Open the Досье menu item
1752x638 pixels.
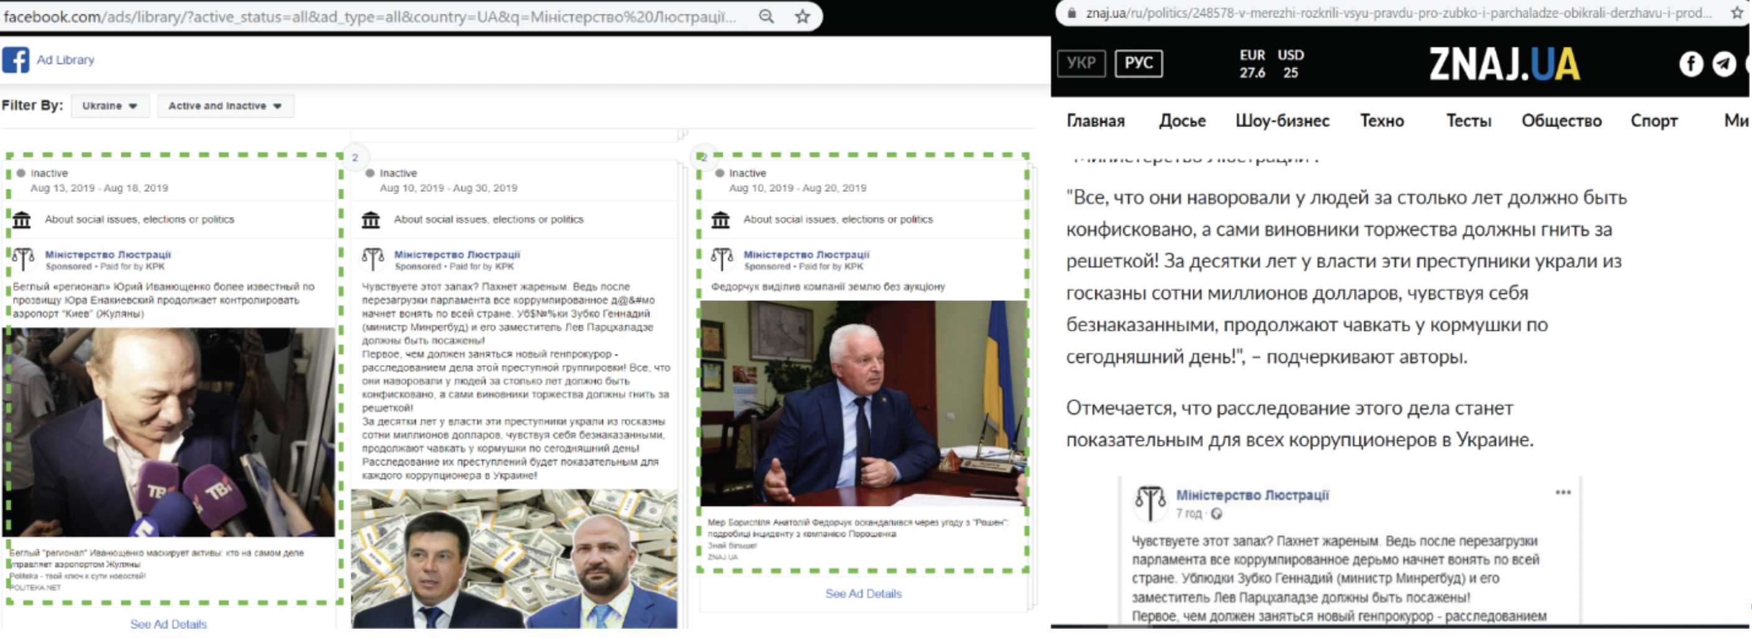[1182, 121]
